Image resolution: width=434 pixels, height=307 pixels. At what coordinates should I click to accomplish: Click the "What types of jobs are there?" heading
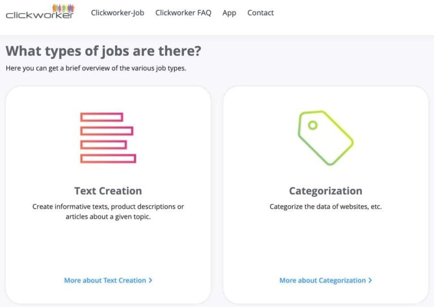[x=103, y=51]
